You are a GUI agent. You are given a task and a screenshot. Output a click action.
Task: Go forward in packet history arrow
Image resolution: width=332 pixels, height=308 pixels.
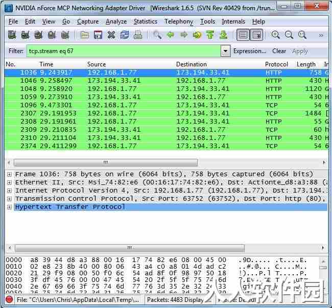184,35
